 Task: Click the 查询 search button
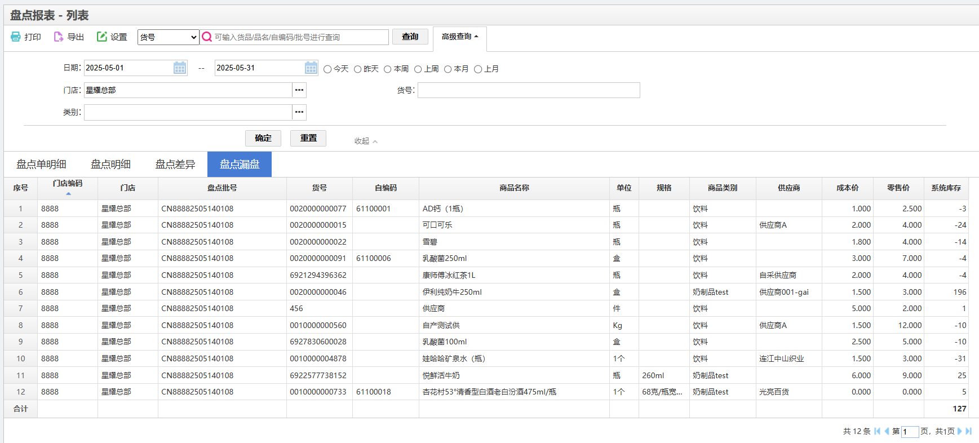tap(410, 37)
